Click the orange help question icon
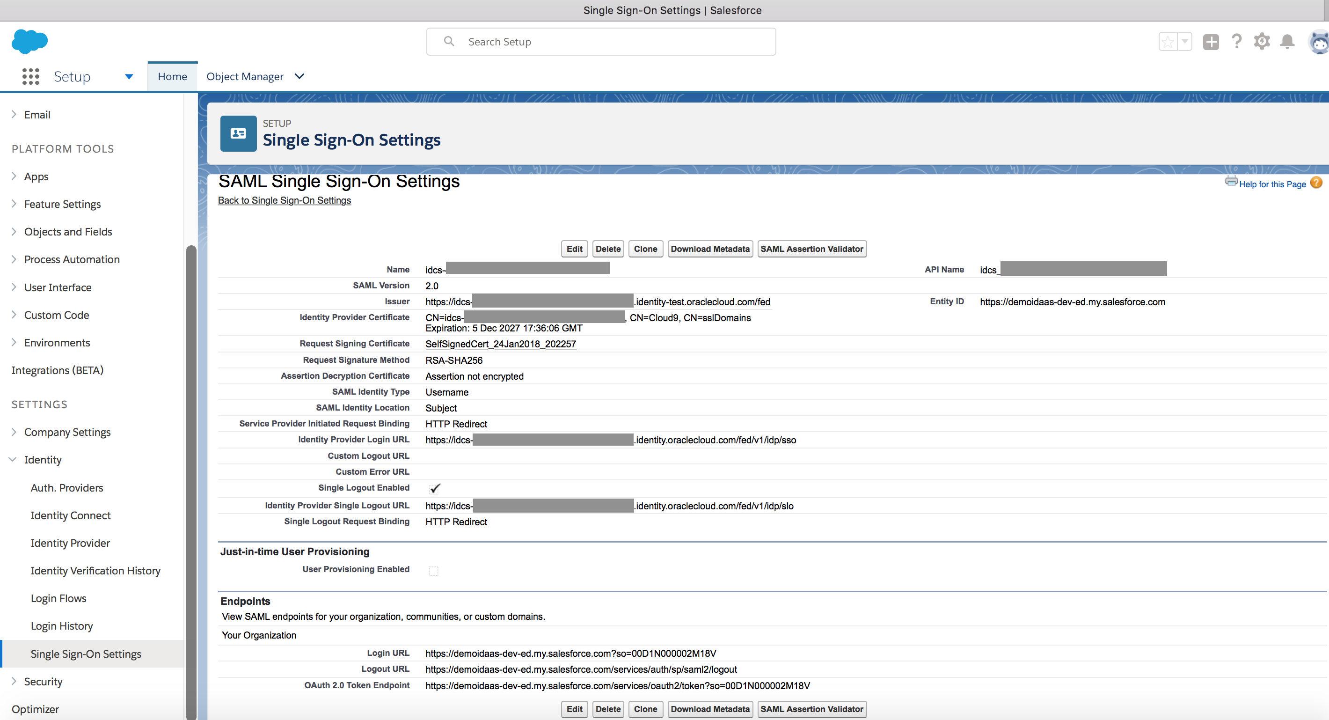 coord(1316,183)
